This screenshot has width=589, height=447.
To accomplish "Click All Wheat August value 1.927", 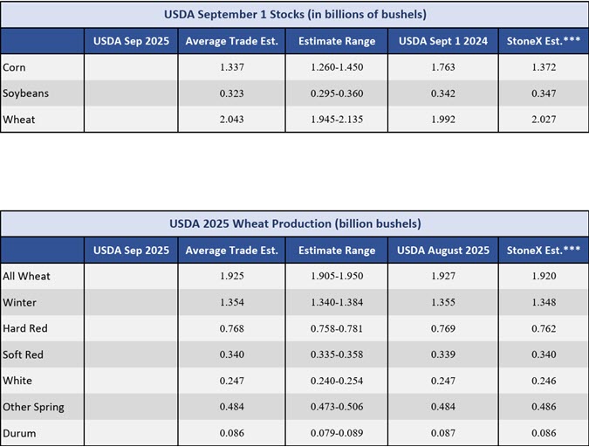I will pyautogui.click(x=443, y=276).
